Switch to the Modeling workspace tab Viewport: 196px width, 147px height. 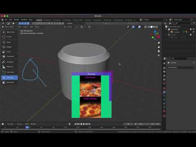pos(48,20)
